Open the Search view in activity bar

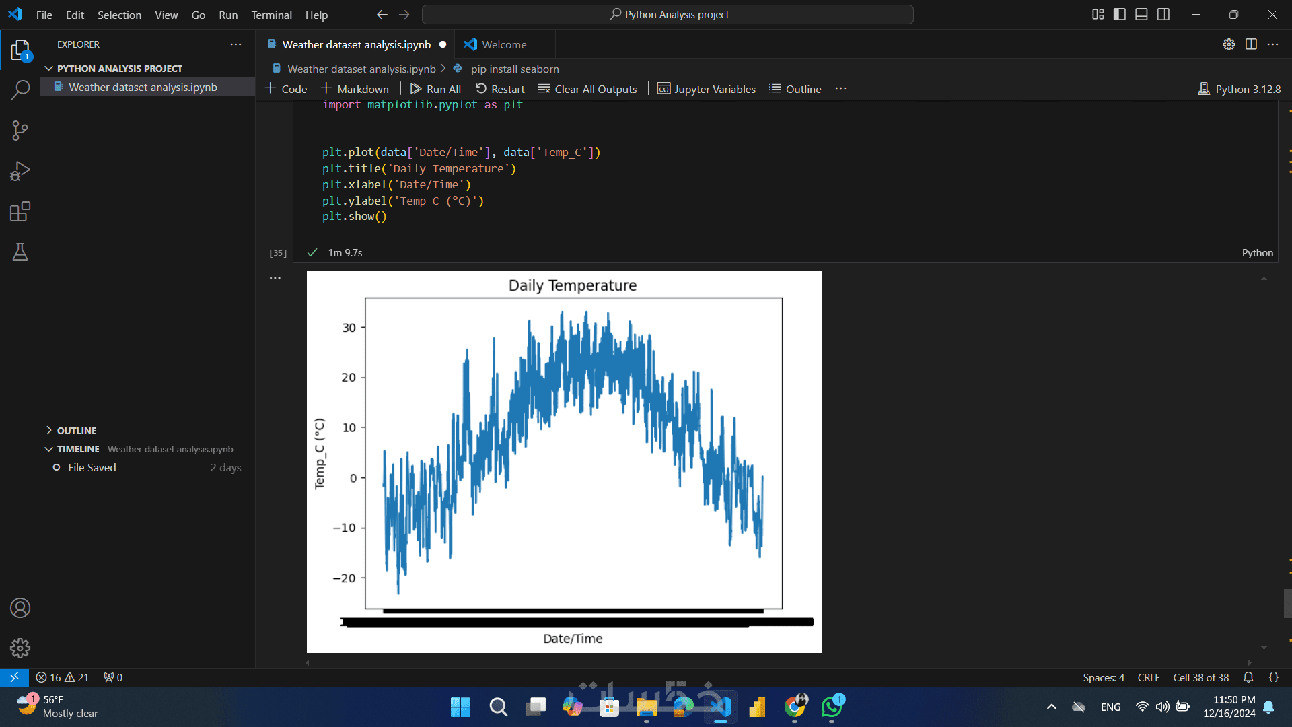click(20, 90)
